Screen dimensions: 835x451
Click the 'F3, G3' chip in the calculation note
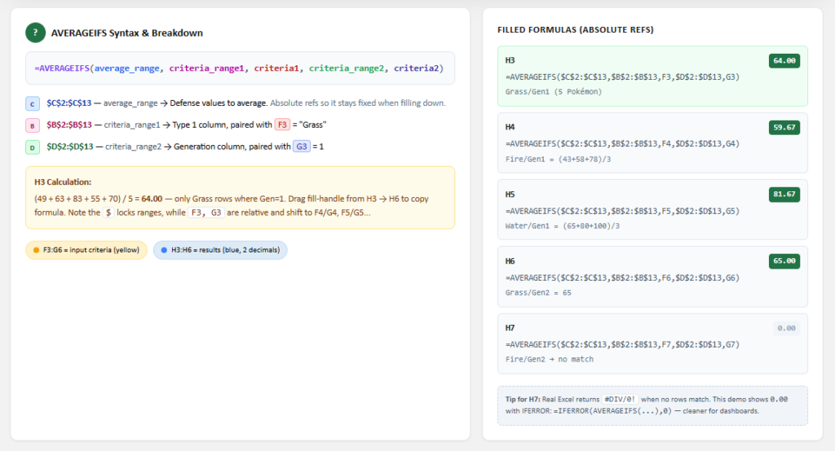(205, 212)
